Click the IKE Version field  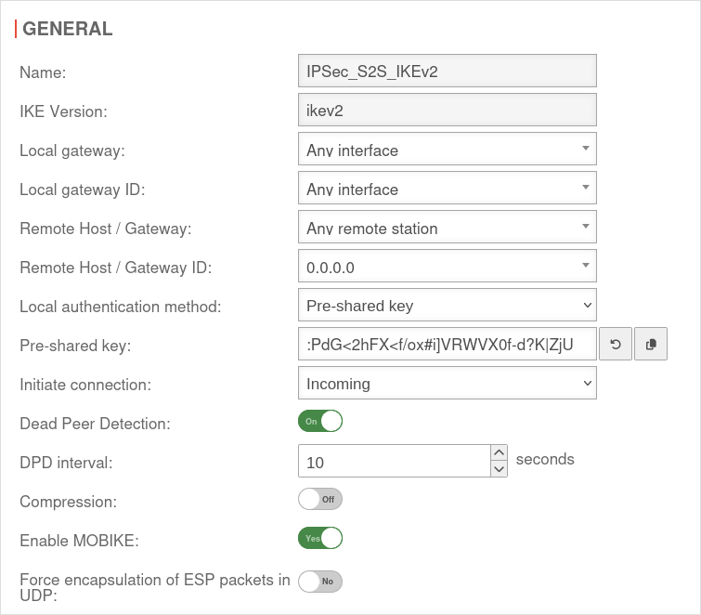[x=447, y=111]
